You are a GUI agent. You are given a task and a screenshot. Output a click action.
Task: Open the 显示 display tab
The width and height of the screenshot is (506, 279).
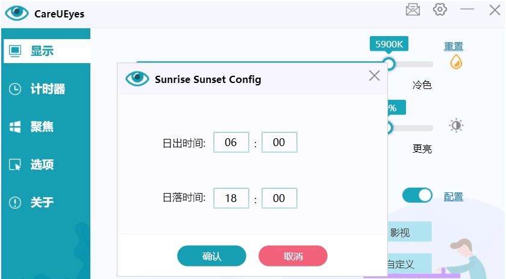pos(42,51)
